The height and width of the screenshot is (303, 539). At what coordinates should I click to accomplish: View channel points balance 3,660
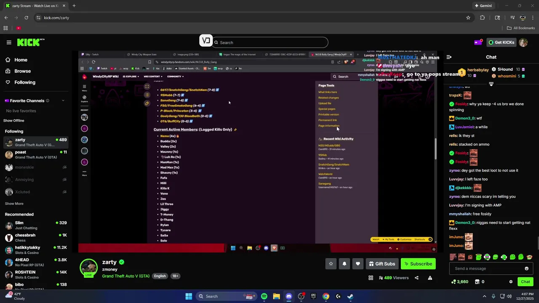(x=460, y=282)
